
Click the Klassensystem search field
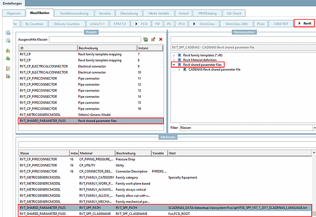tap(243, 39)
